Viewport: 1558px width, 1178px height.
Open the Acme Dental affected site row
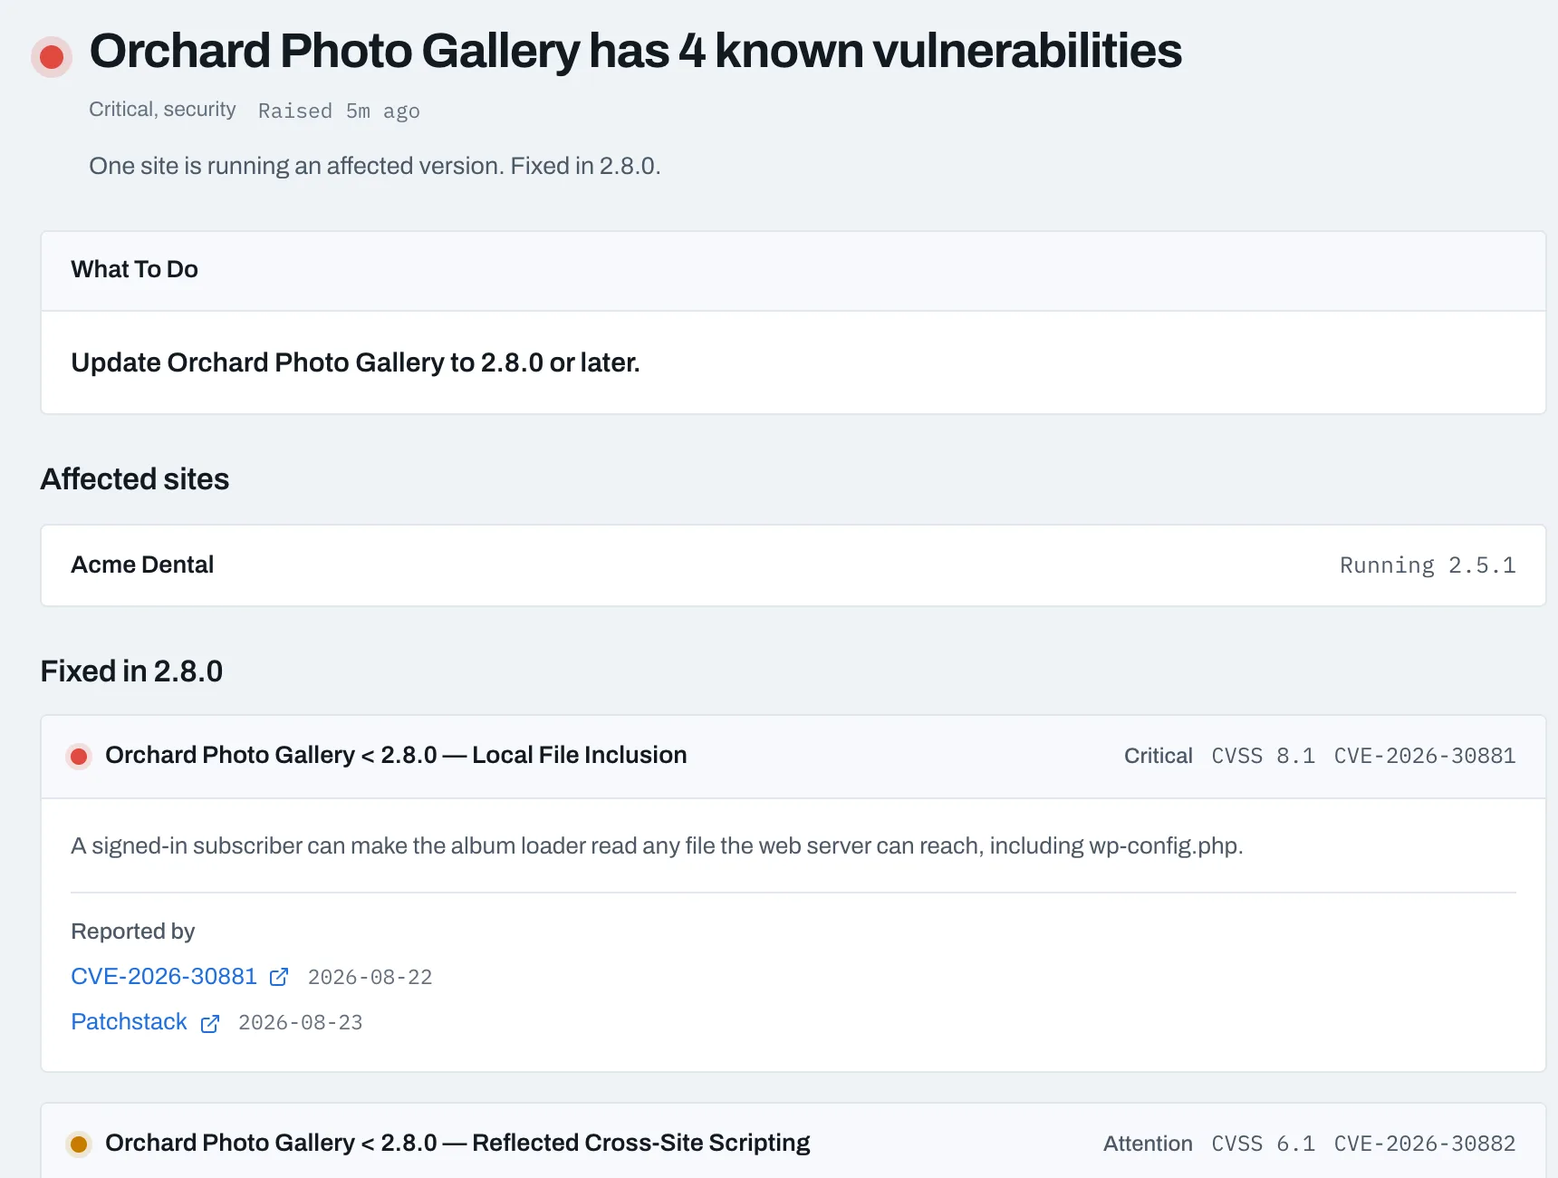point(793,565)
